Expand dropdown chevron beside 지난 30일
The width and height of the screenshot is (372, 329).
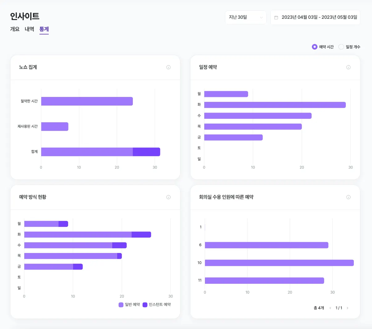click(261, 18)
